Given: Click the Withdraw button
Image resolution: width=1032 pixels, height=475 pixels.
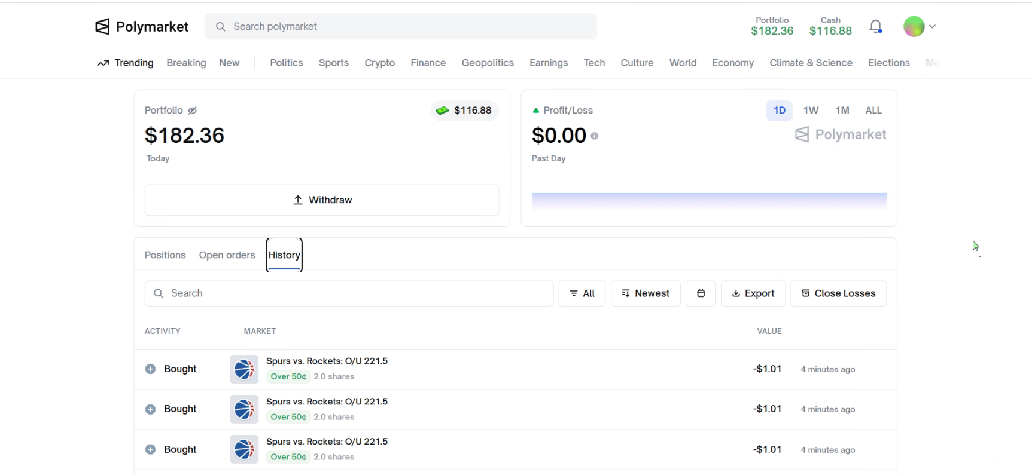Looking at the screenshot, I should [x=322, y=200].
